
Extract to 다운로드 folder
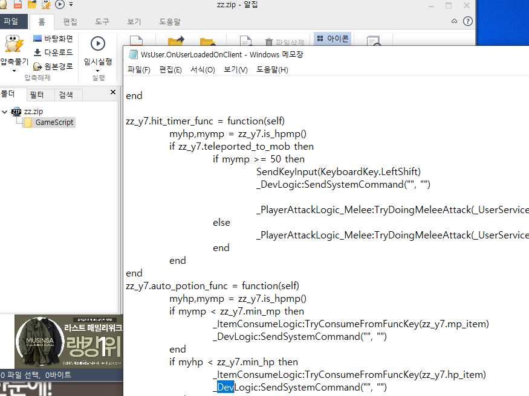(53, 53)
